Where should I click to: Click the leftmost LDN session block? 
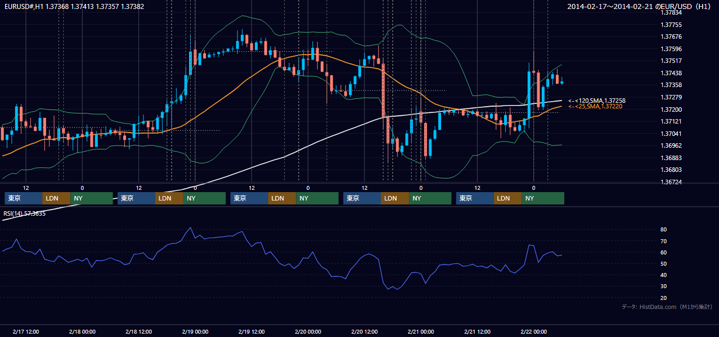[x=57, y=198]
